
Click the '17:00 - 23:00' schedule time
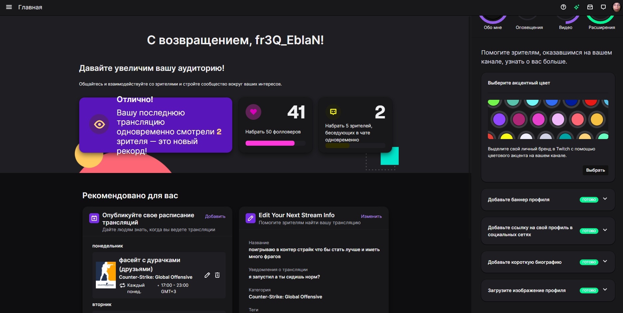point(175,285)
